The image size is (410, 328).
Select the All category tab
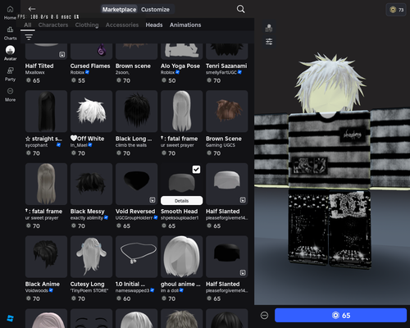tap(28, 25)
